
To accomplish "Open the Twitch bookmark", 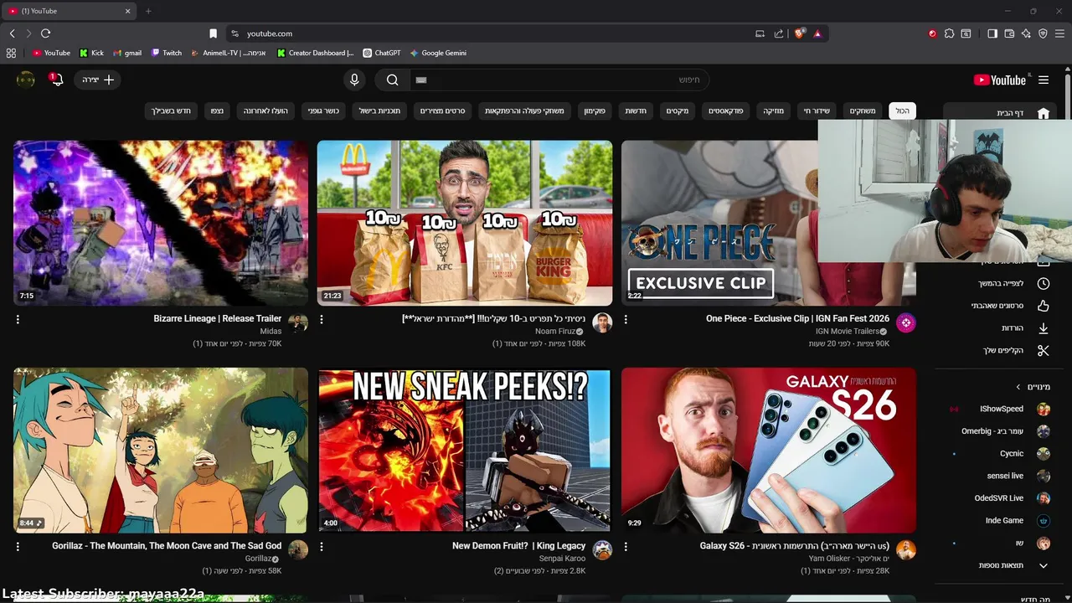I will coord(167,53).
